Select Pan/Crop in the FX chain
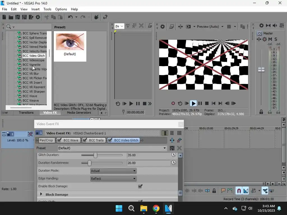 click(x=46, y=140)
